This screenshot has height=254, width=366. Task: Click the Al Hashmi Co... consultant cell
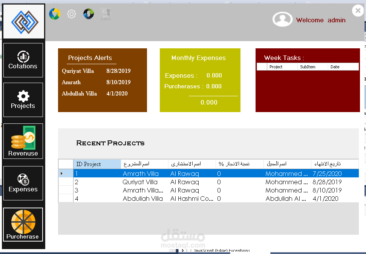192,199
